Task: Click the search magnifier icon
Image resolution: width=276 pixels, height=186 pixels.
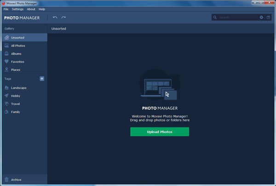Action: 215,17
